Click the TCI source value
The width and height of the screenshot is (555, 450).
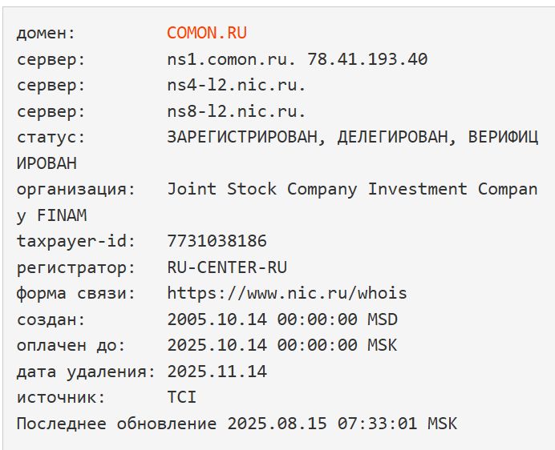pyautogui.click(x=182, y=397)
